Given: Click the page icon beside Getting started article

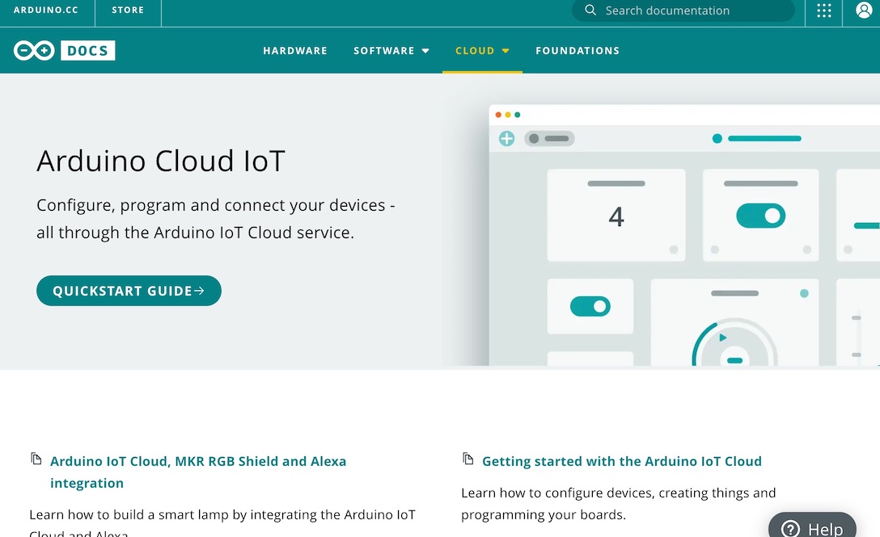Looking at the screenshot, I should (467, 458).
